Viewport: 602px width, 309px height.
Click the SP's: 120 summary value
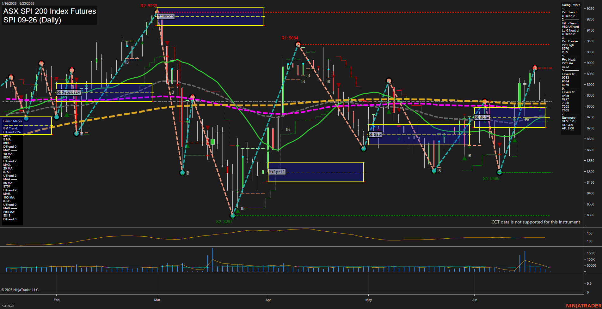568,121
